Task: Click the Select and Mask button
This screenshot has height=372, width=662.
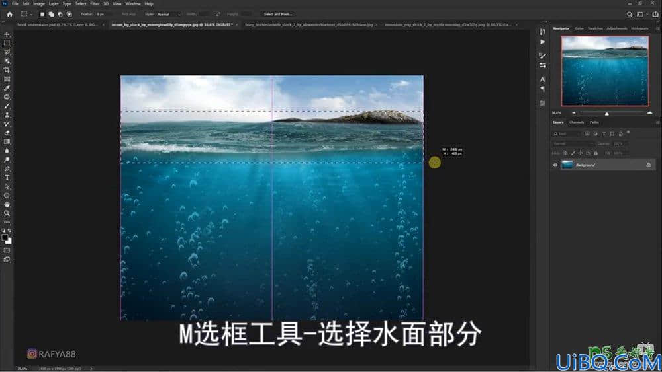Action: 278,14
